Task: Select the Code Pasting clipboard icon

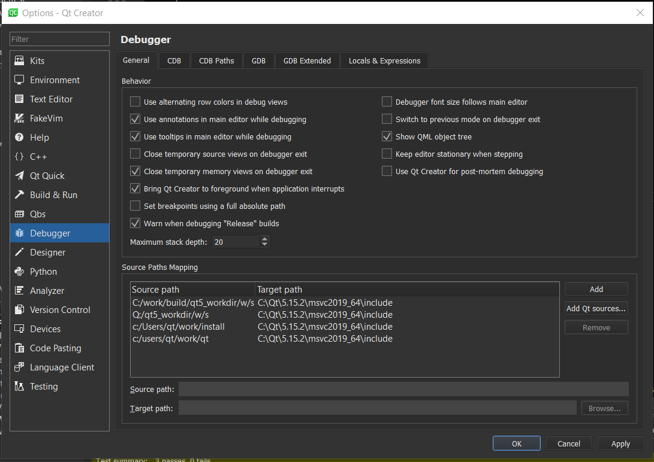Action: 19,348
